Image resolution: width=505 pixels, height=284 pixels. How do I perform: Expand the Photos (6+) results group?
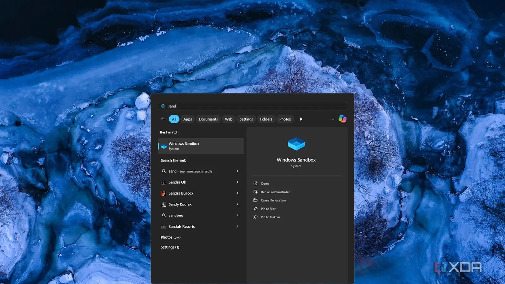pos(170,237)
